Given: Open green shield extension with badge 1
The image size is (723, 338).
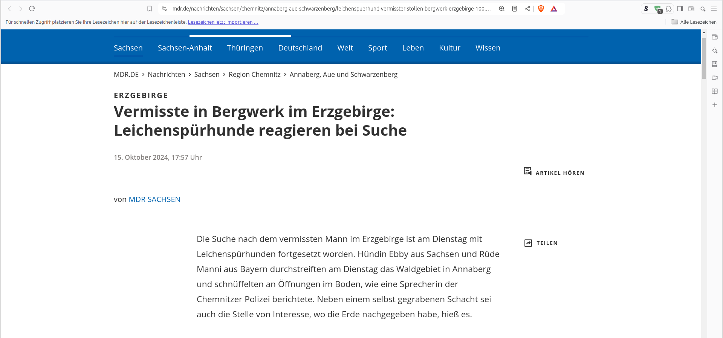Looking at the screenshot, I should (x=658, y=9).
